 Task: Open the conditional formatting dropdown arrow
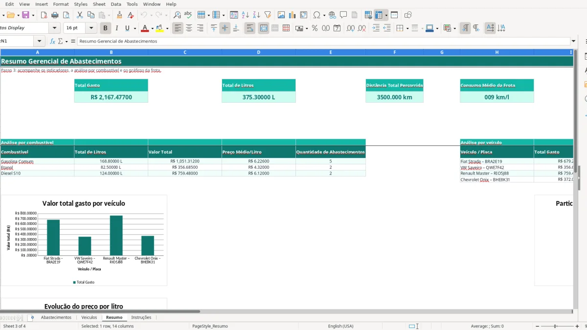tap(454, 28)
